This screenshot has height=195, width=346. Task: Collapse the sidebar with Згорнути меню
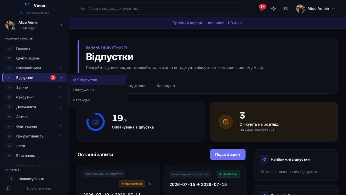pos(34,188)
